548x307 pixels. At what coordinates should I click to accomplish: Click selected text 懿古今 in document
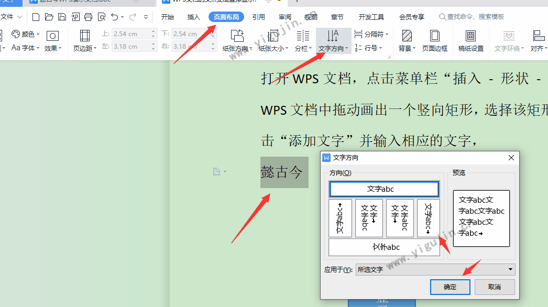click(282, 172)
